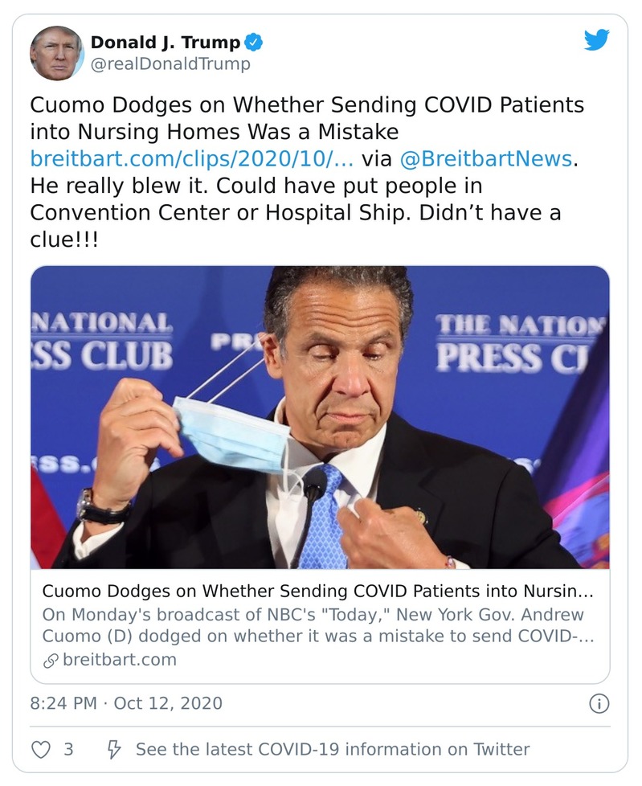The height and width of the screenshot is (786, 642).
Task: Click the link card headline below the photo
Action: [317, 592]
